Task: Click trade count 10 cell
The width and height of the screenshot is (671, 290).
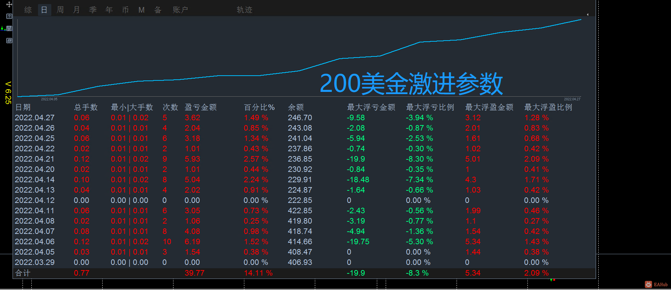Action: point(167,242)
